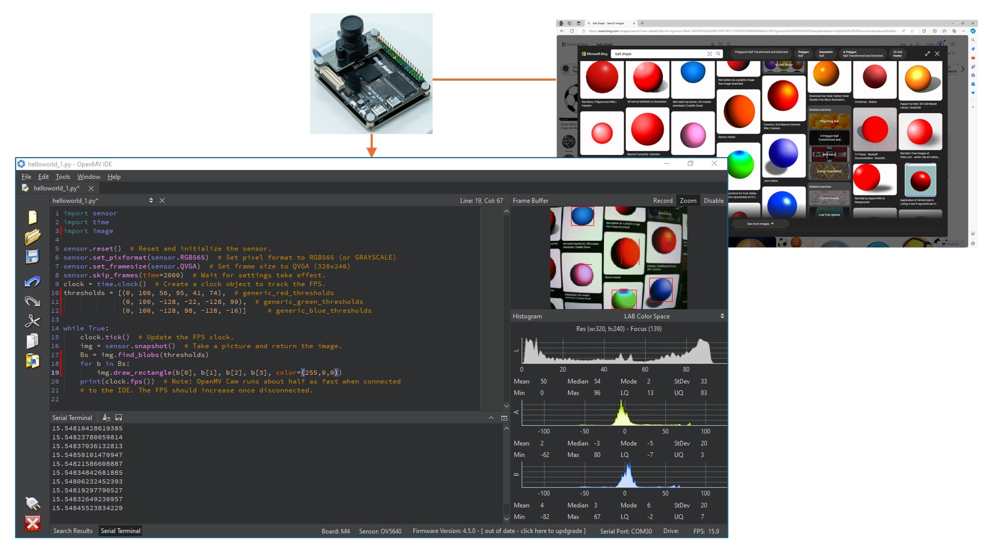
Task: Click the editor scrollbar down arrow
Action: (506, 406)
